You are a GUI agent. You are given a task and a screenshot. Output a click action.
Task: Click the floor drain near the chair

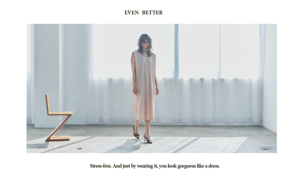point(80,148)
